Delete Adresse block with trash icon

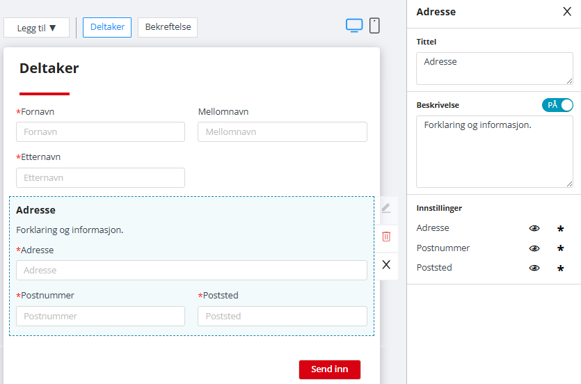[386, 237]
